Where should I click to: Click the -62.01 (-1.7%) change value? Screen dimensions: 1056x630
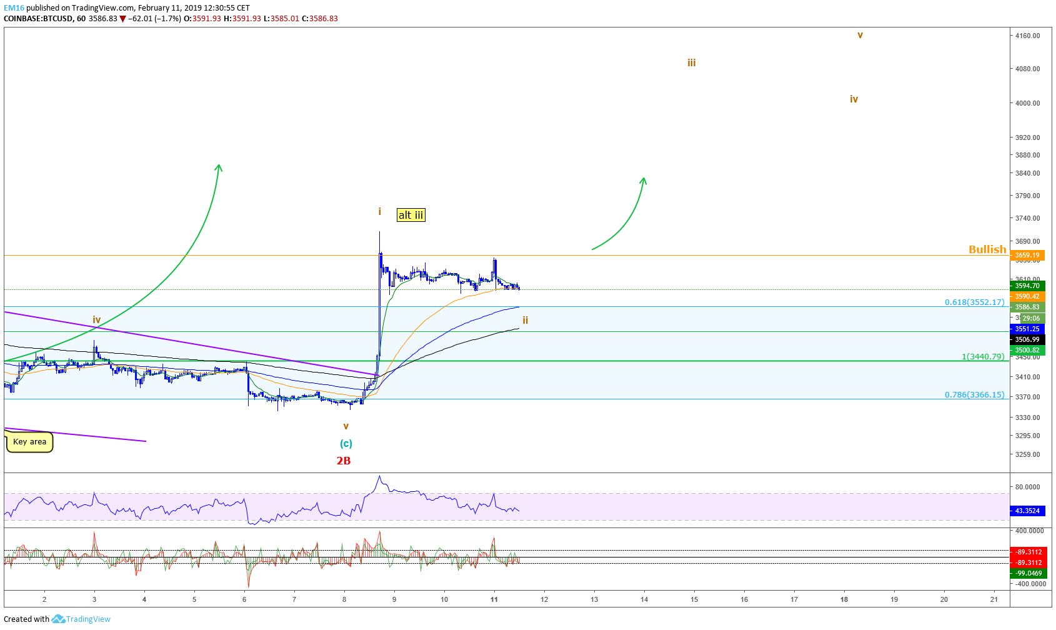pos(155,19)
